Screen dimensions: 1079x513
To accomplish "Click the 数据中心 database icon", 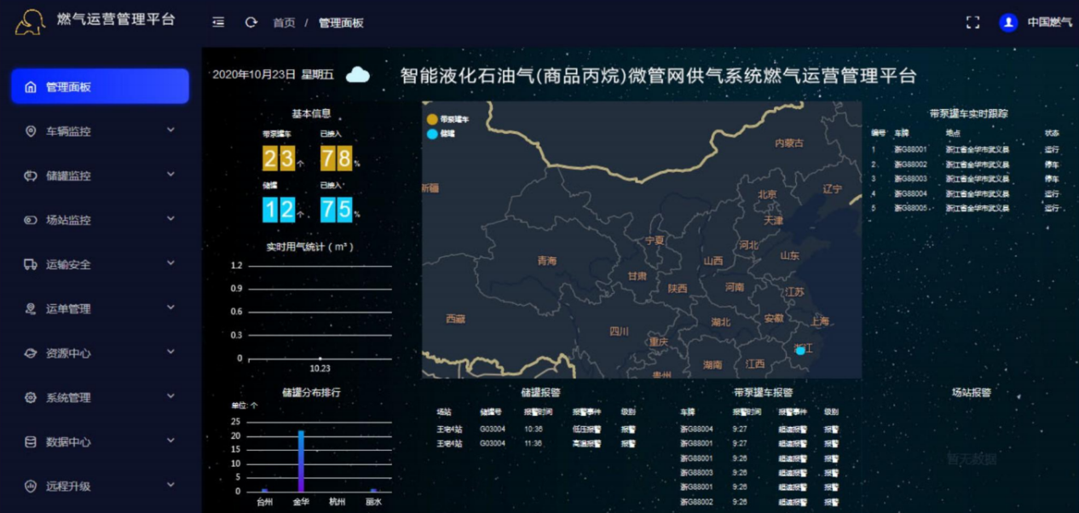I will 31,441.
